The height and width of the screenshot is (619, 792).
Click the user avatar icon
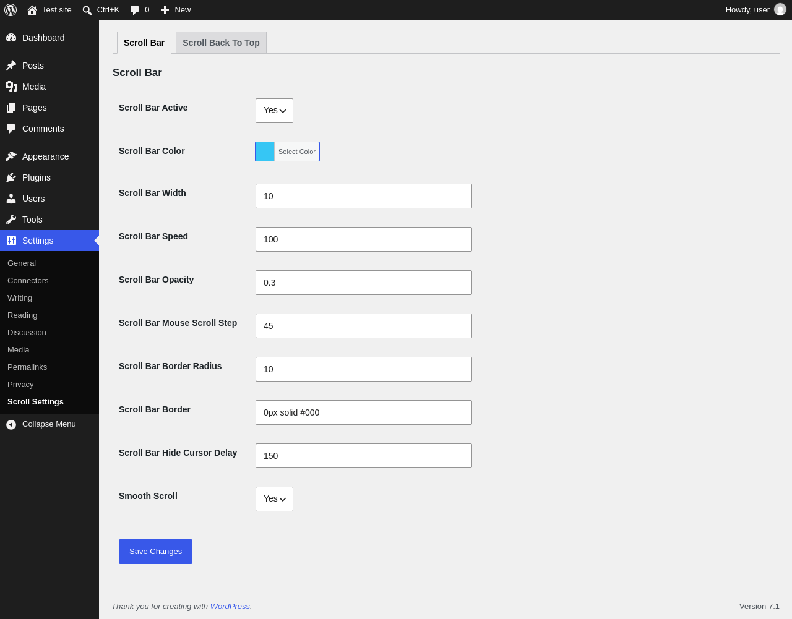780,9
